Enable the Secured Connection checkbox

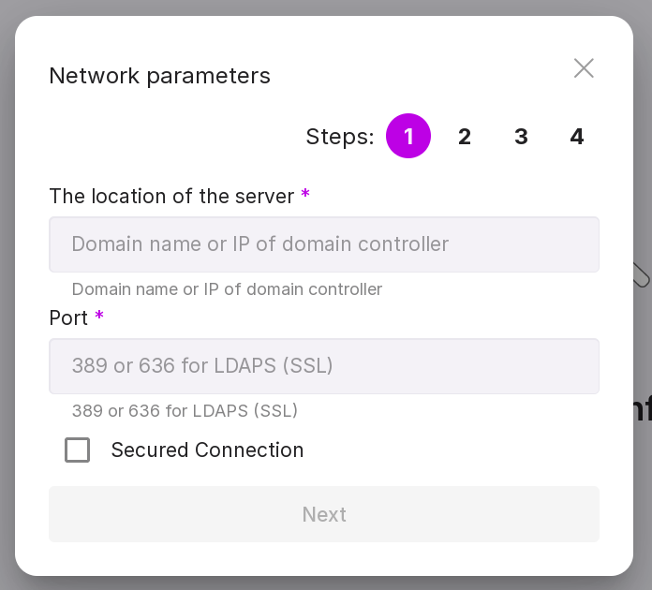(x=78, y=450)
